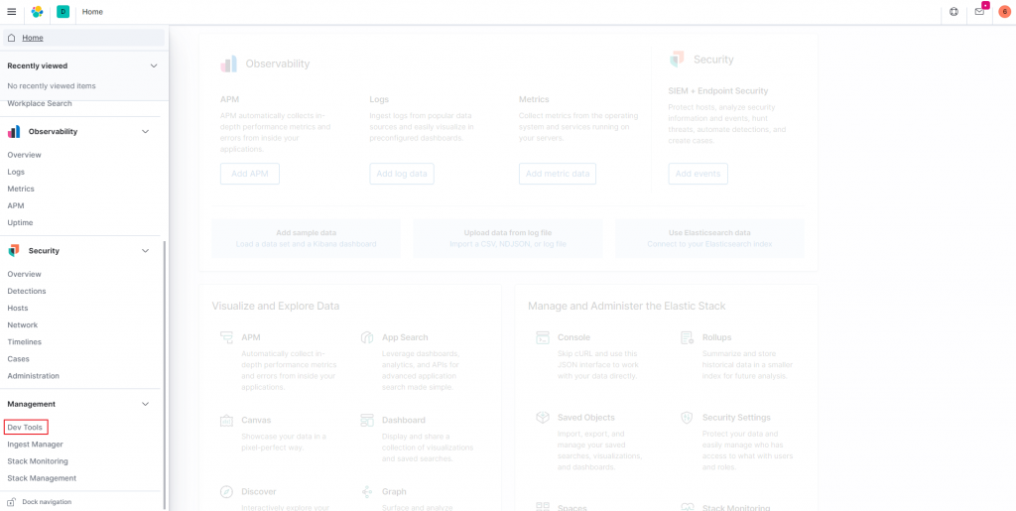Click Dock navigation label
Screen dimensions: 1016x511
(47, 502)
